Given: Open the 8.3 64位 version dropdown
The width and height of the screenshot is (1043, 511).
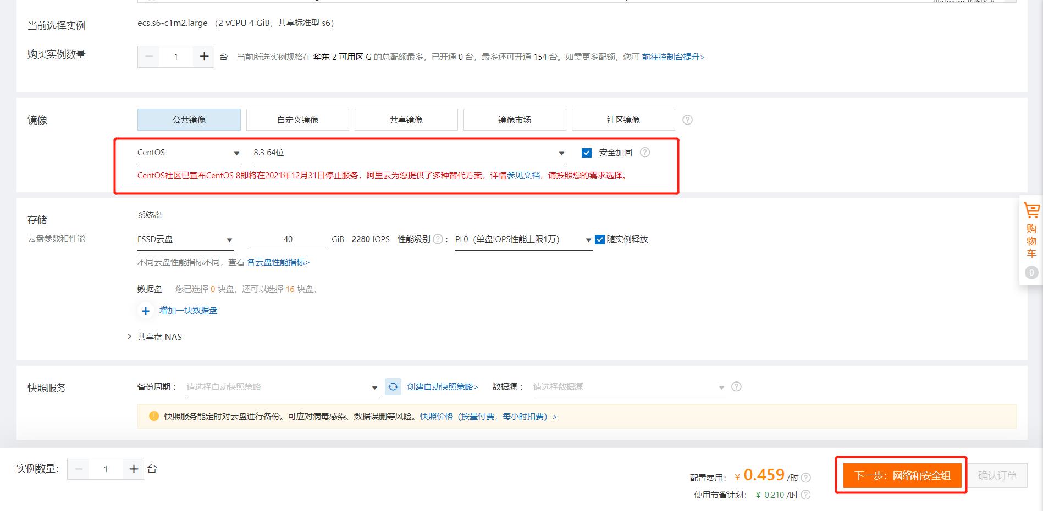Looking at the screenshot, I should point(409,153).
